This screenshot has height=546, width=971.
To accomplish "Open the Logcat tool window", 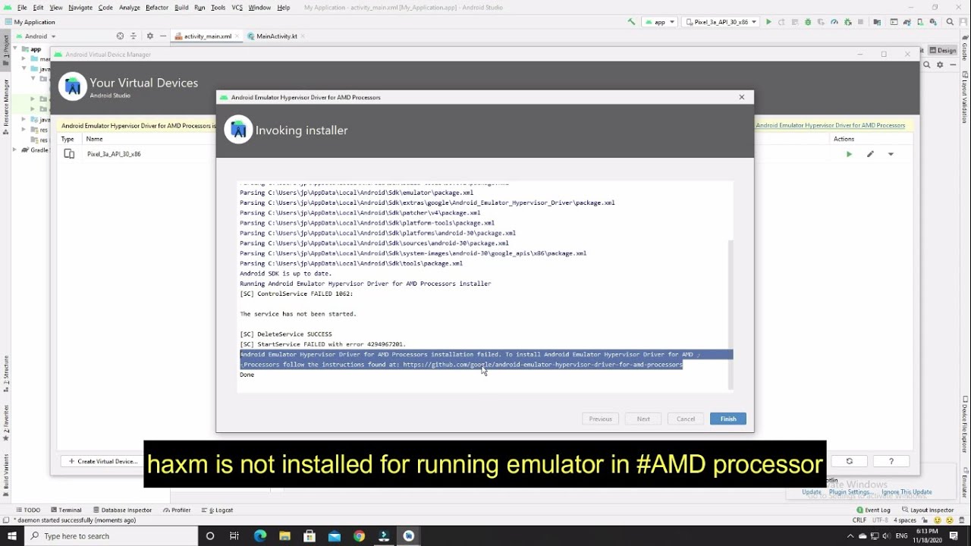I will pos(217,510).
